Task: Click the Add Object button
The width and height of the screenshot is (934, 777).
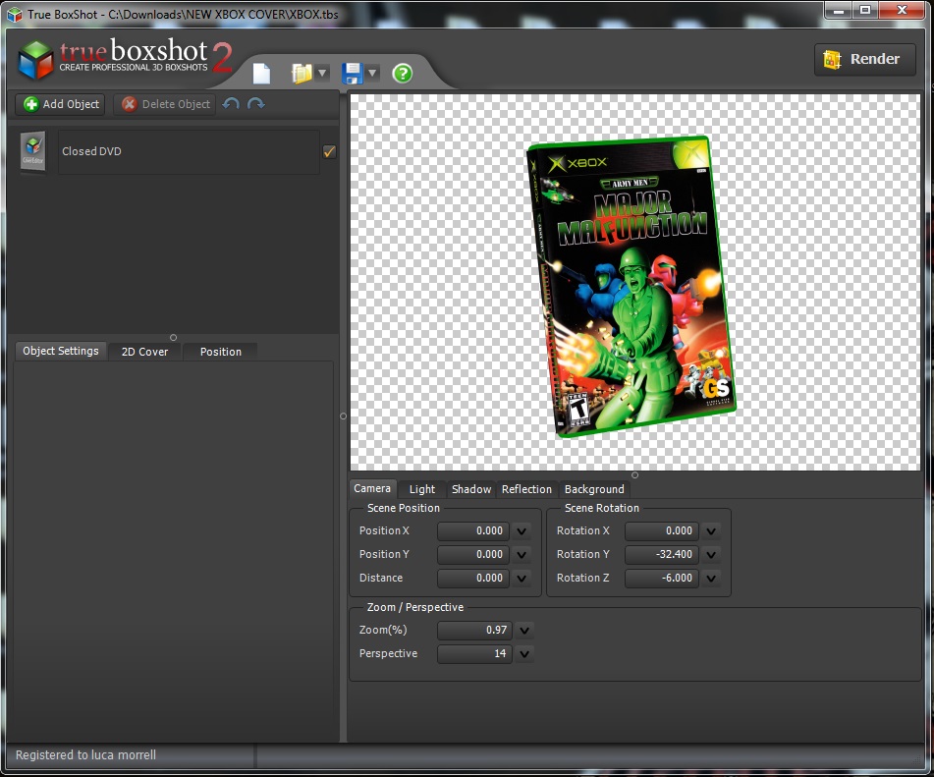Action: [x=61, y=104]
